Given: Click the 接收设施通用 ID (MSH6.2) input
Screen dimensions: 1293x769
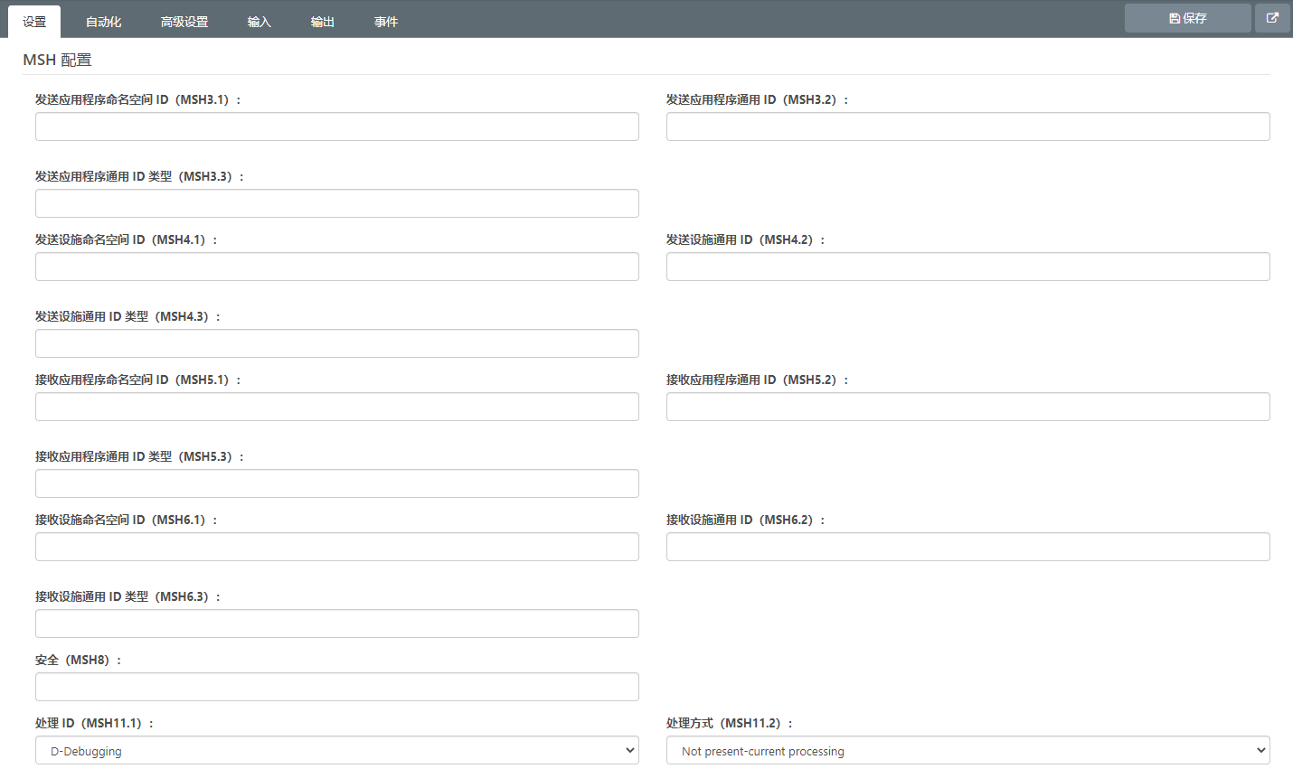Looking at the screenshot, I should pos(968,547).
